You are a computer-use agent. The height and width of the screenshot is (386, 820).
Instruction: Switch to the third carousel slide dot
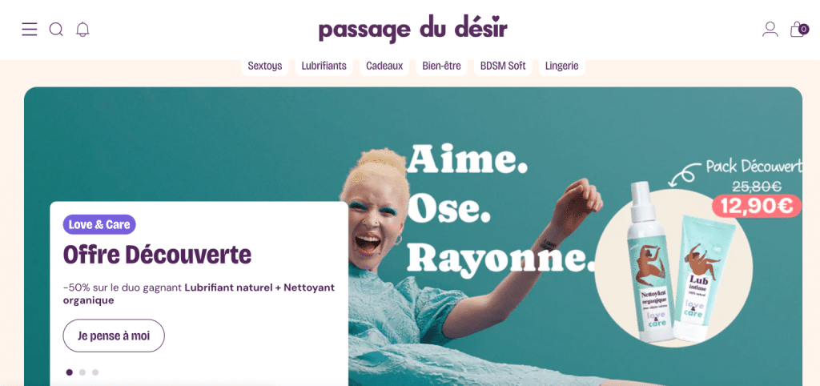pos(95,372)
